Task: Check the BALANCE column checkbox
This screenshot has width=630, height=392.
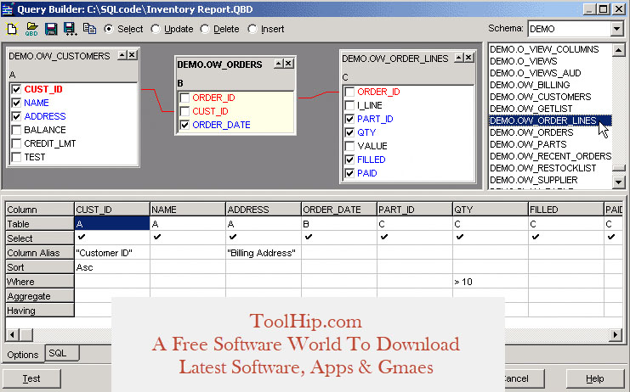Action: tap(16, 130)
